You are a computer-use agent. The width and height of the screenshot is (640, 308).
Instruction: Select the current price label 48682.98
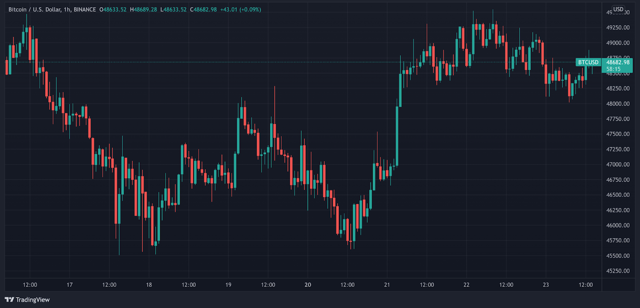coord(618,62)
